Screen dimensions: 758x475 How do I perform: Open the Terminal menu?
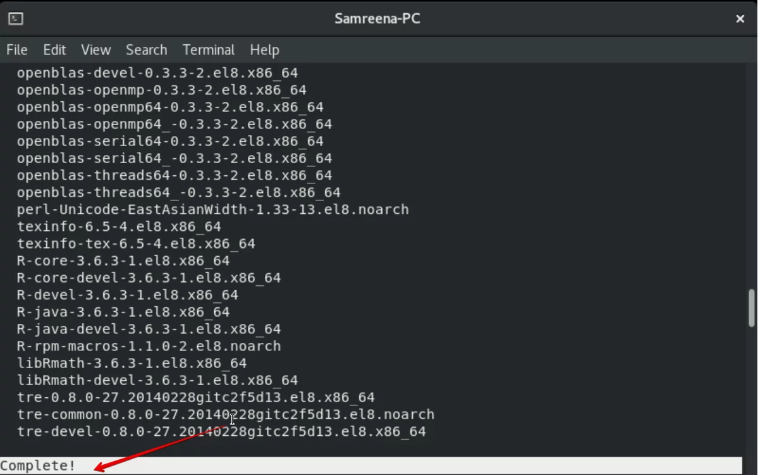click(209, 50)
